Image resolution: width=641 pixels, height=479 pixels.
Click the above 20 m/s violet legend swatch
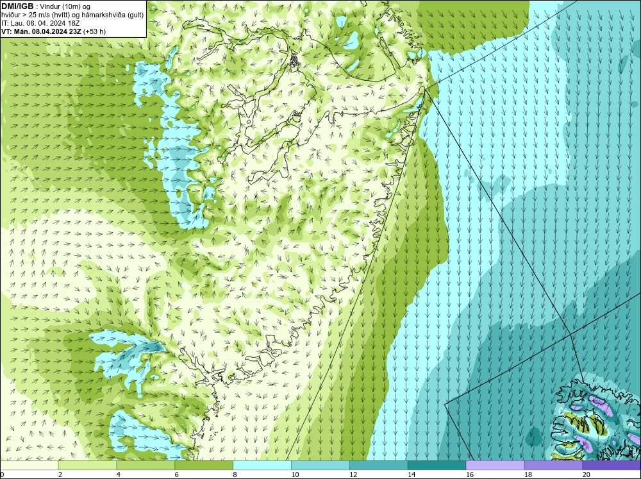point(612,465)
